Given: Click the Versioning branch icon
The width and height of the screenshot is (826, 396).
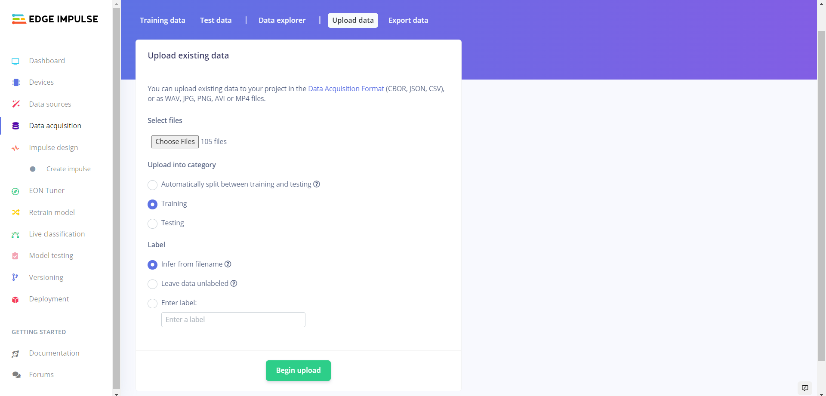Looking at the screenshot, I should click(x=15, y=277).
